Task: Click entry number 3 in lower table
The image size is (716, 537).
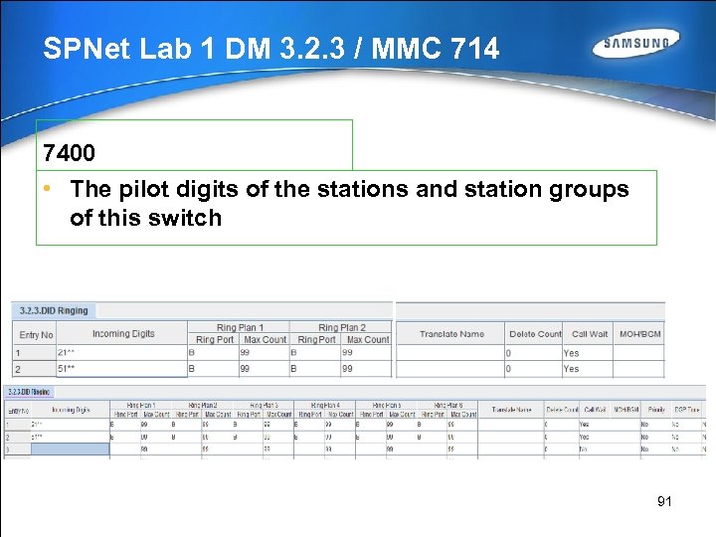Action: pyautogui.click(x=18, y=449)
